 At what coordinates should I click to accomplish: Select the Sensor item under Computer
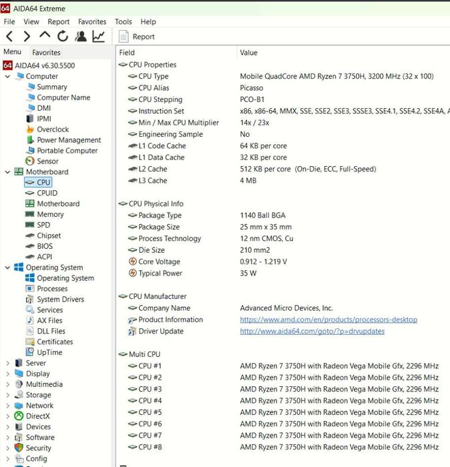coord(47,161)
